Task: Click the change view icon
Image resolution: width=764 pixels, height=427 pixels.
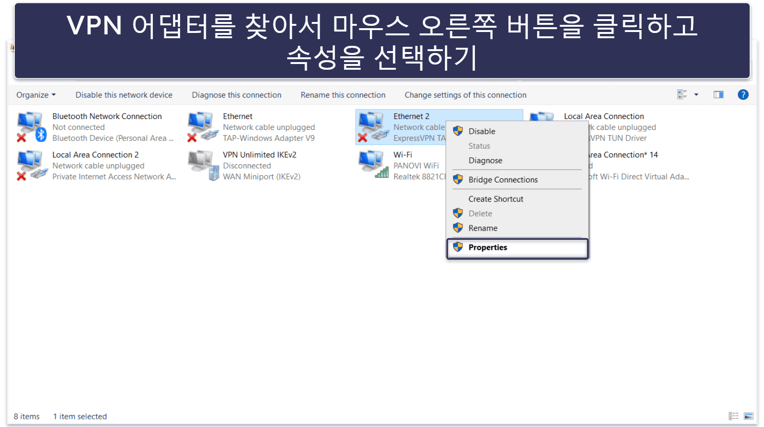Action: tap(682, 95)
